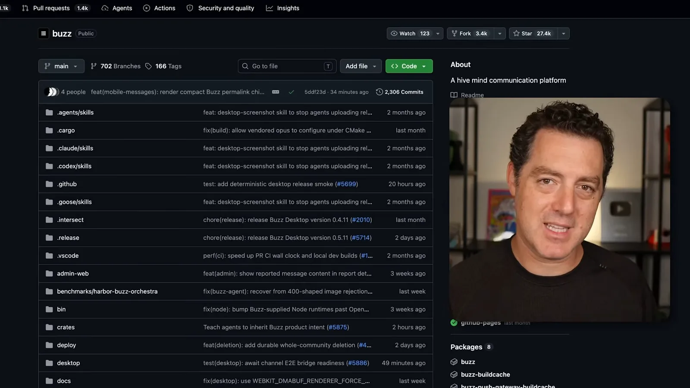
Task: Click the buzz repository avatar icon
Action: [x=44, y=33]
